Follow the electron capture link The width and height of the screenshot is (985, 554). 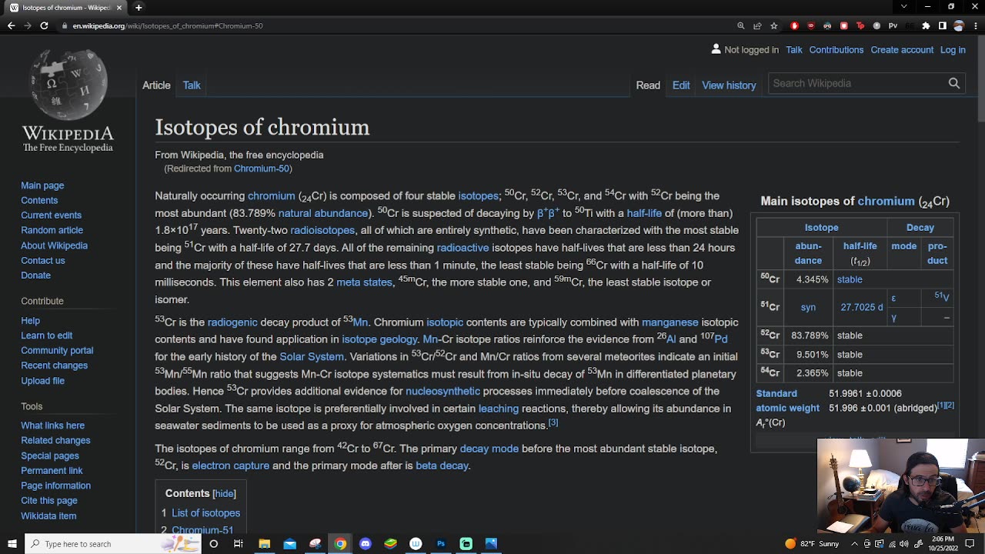231,466
